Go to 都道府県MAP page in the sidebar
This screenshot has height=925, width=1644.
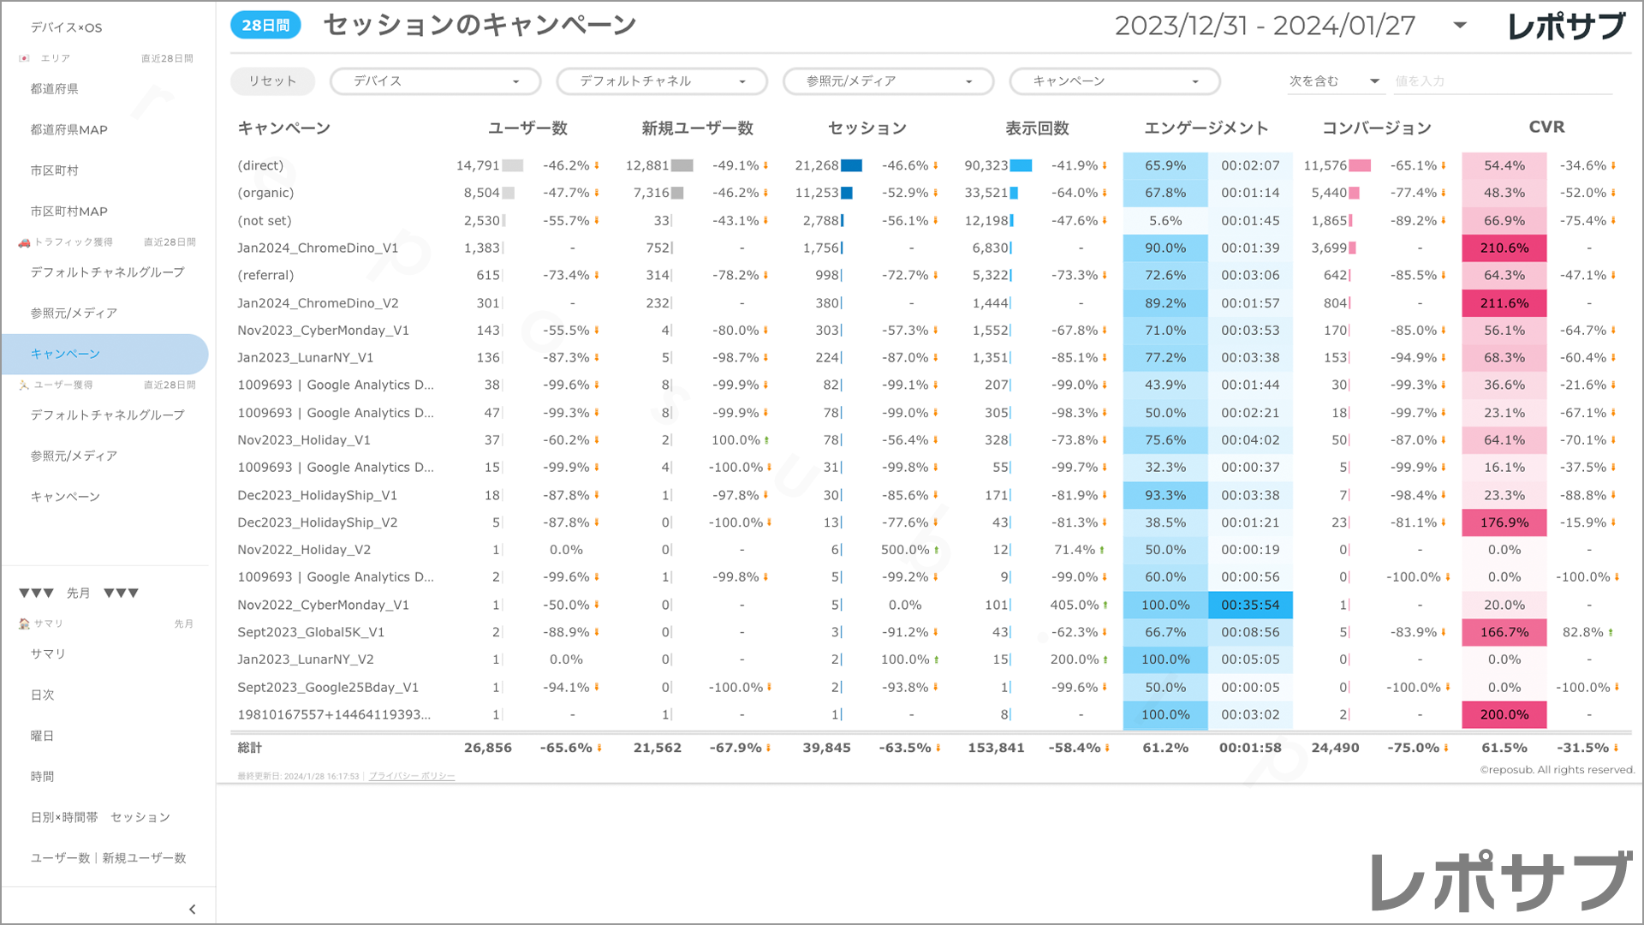69,130
